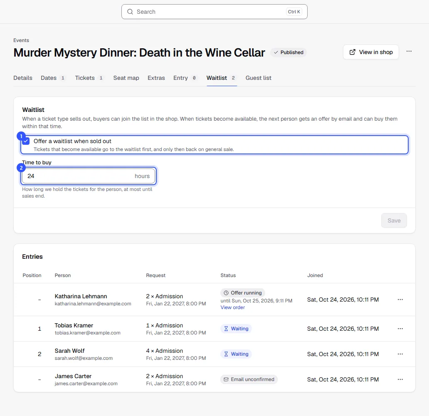Click the James Carter name
429x416 pixels.
[73, 376]
